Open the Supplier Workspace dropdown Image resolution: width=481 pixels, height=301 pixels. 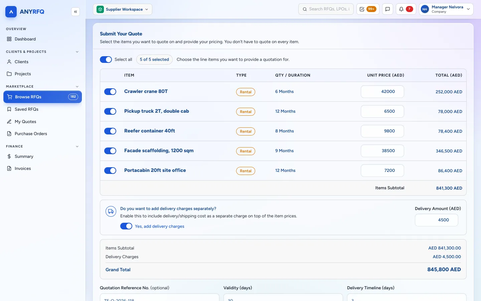click(123, 9)
